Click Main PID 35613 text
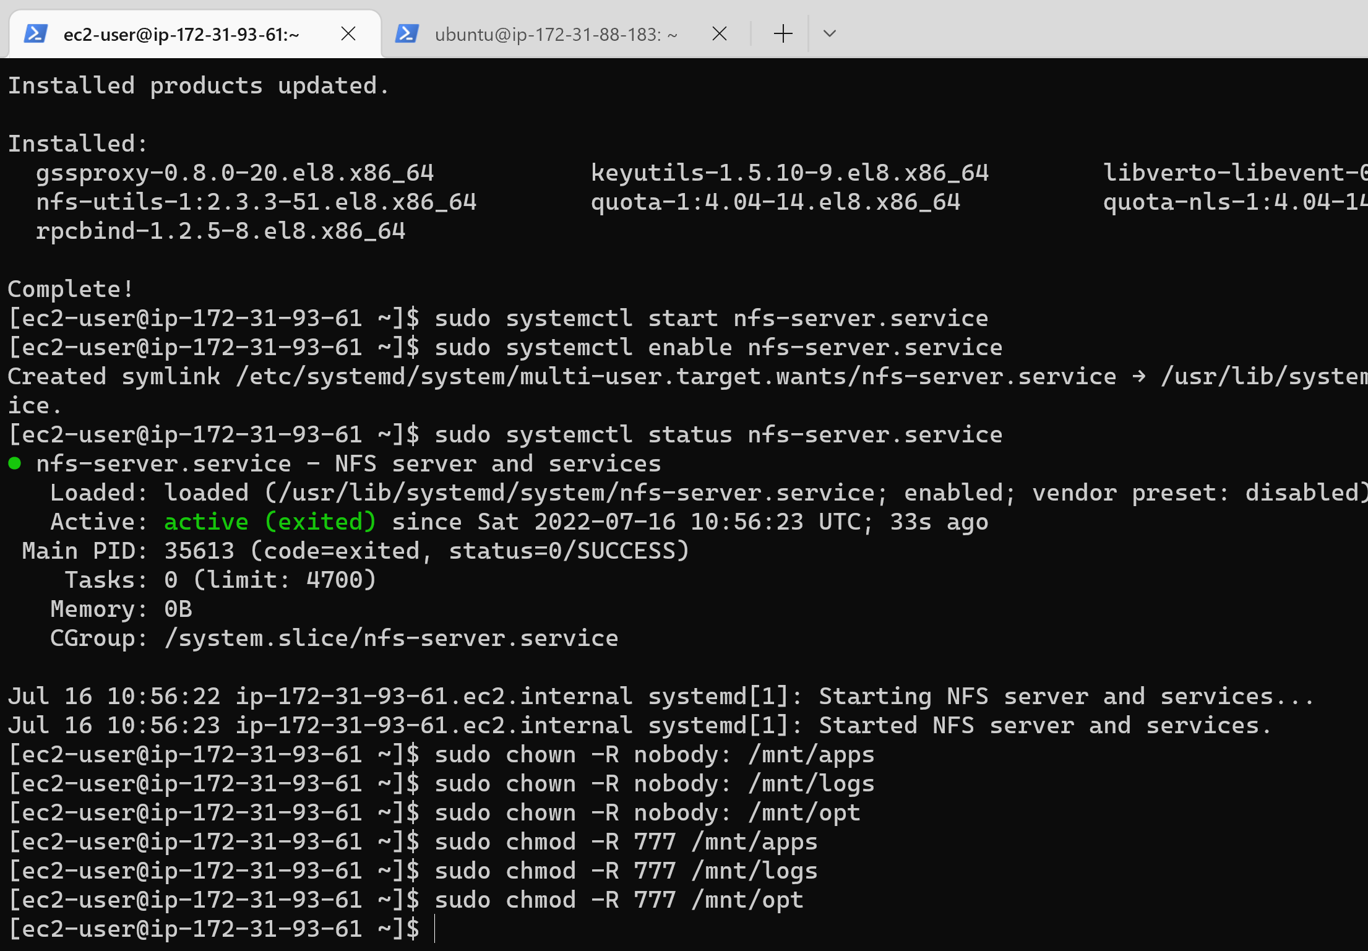Viewport: 1368px width, 951px height. (x=199, y=551)
